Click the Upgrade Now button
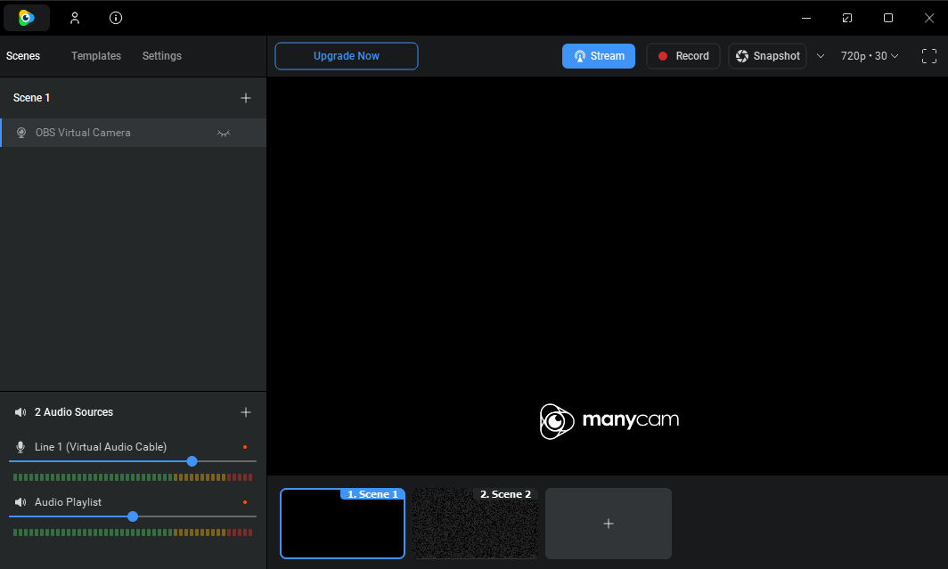948x569 pixels. click(x=347, y=56)
